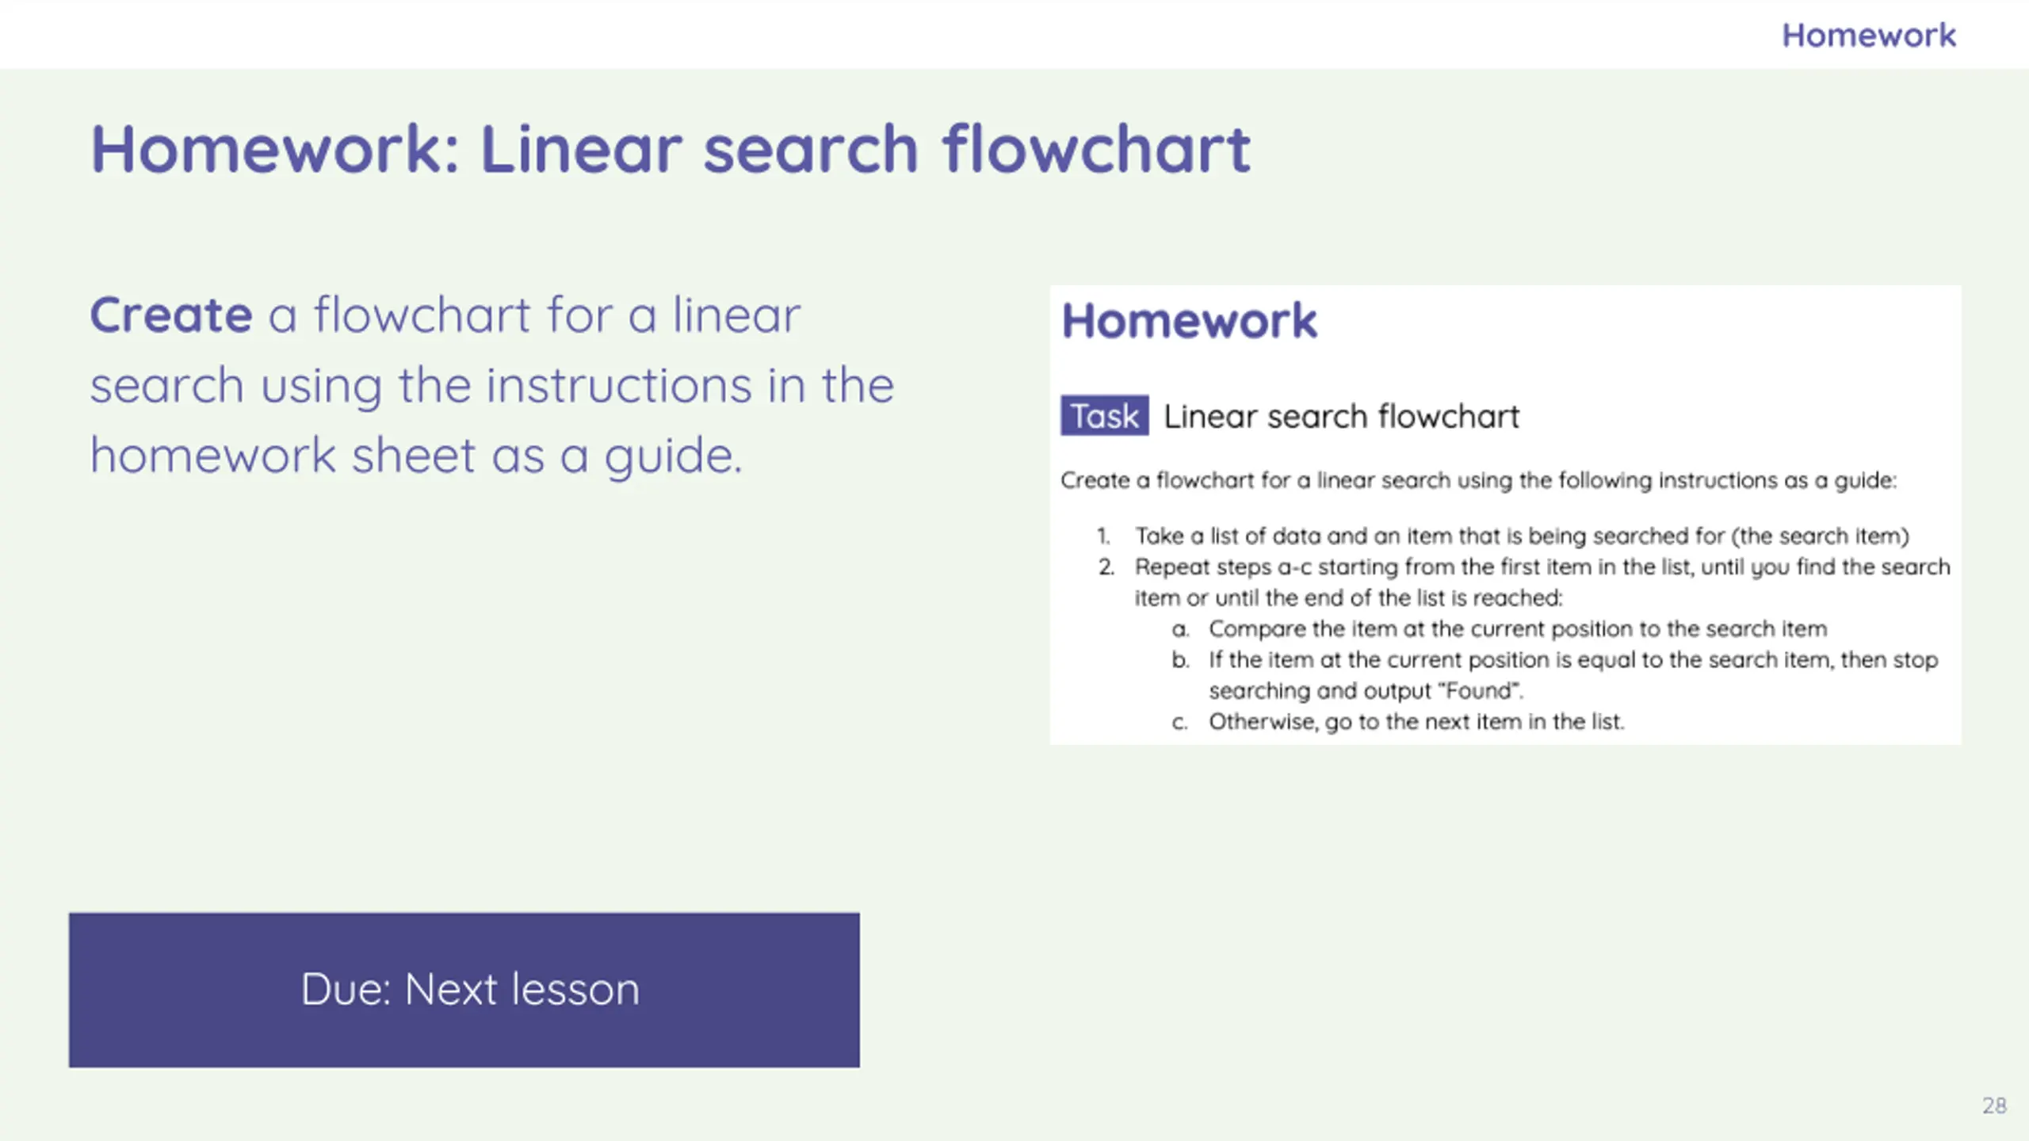
Task: Click the slide number 28
Action: (x=1994, y=1105)
